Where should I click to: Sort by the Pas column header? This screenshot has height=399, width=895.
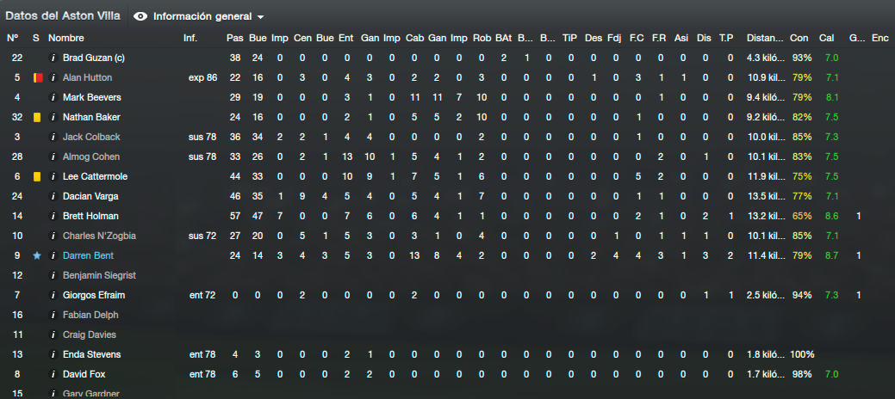coord(234,38)
